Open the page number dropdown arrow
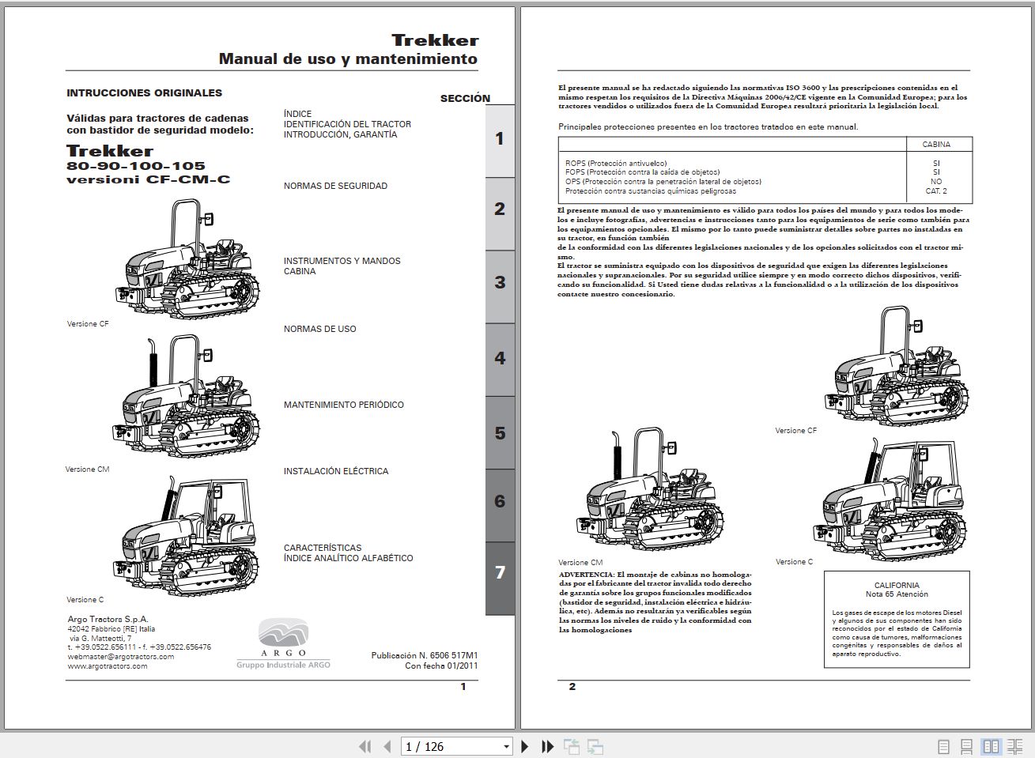The image size is (1035, 758). click(507, 746)
